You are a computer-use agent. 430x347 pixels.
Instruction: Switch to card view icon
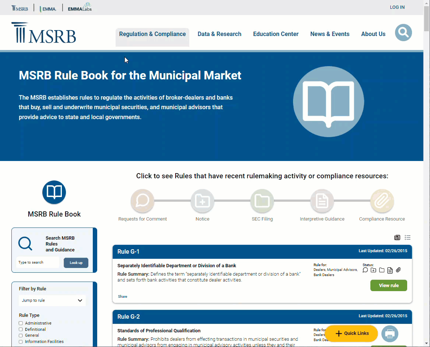[397, 237]
